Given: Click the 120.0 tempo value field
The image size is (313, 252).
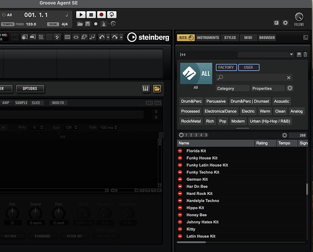Looking at the screenshot, I should pyautogui.click(x=31, y=24).
